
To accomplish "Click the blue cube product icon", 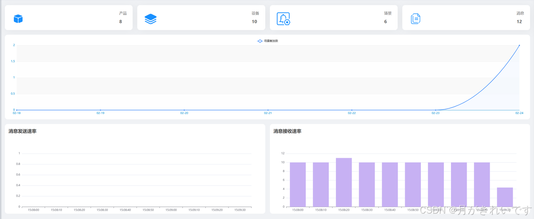I will pos(18,19).
